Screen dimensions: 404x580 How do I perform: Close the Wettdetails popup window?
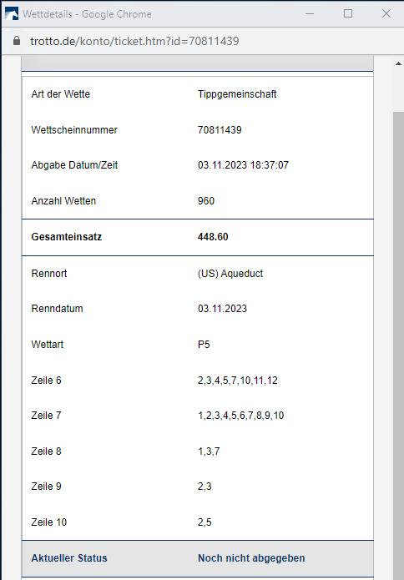pos(386,13)
